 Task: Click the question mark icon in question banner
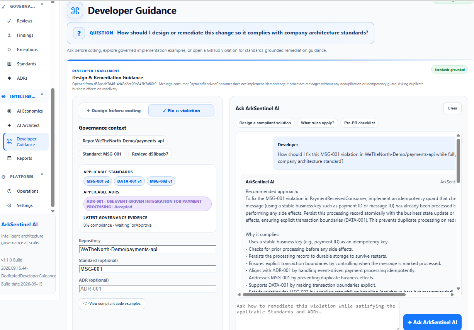pos(79,33)
